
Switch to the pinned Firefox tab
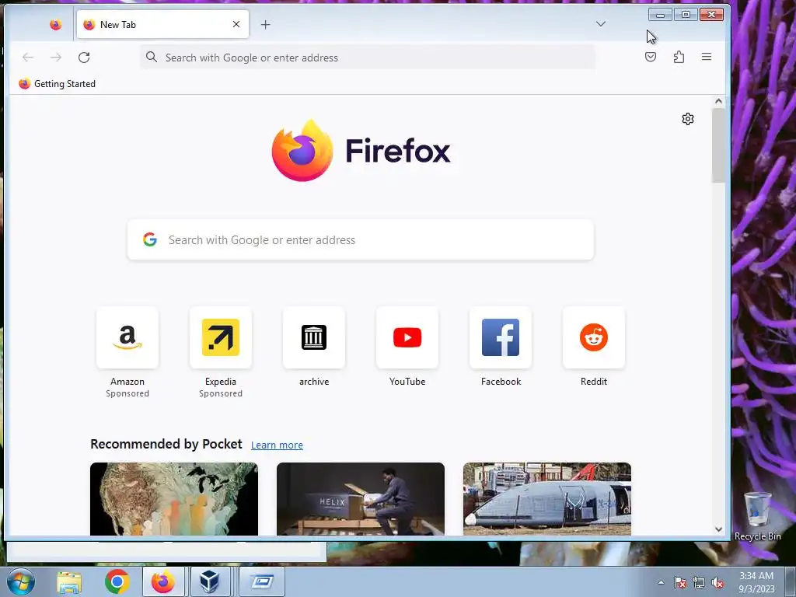55,24
